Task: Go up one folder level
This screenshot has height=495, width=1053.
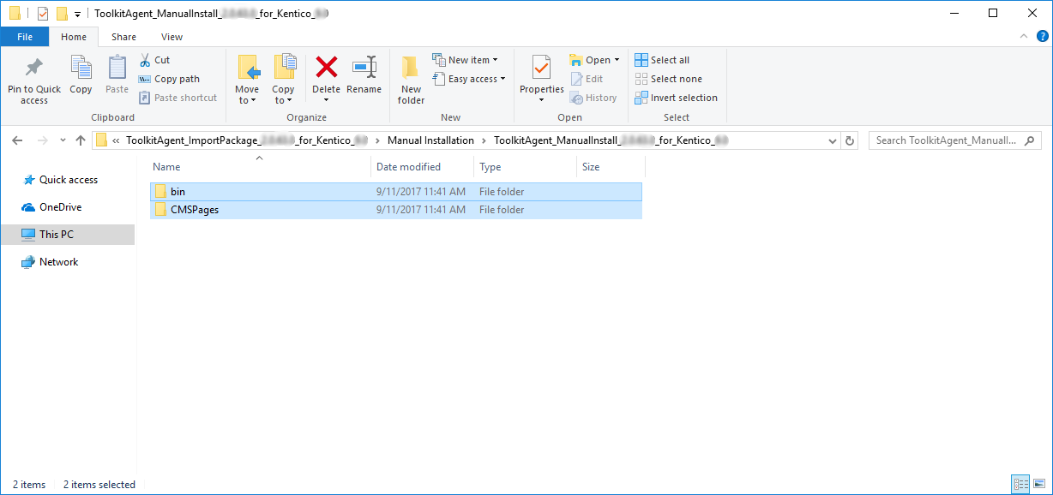Action: [x=81, y=140]
